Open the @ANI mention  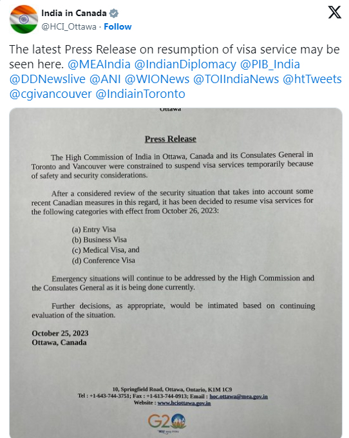pos(105,79)
